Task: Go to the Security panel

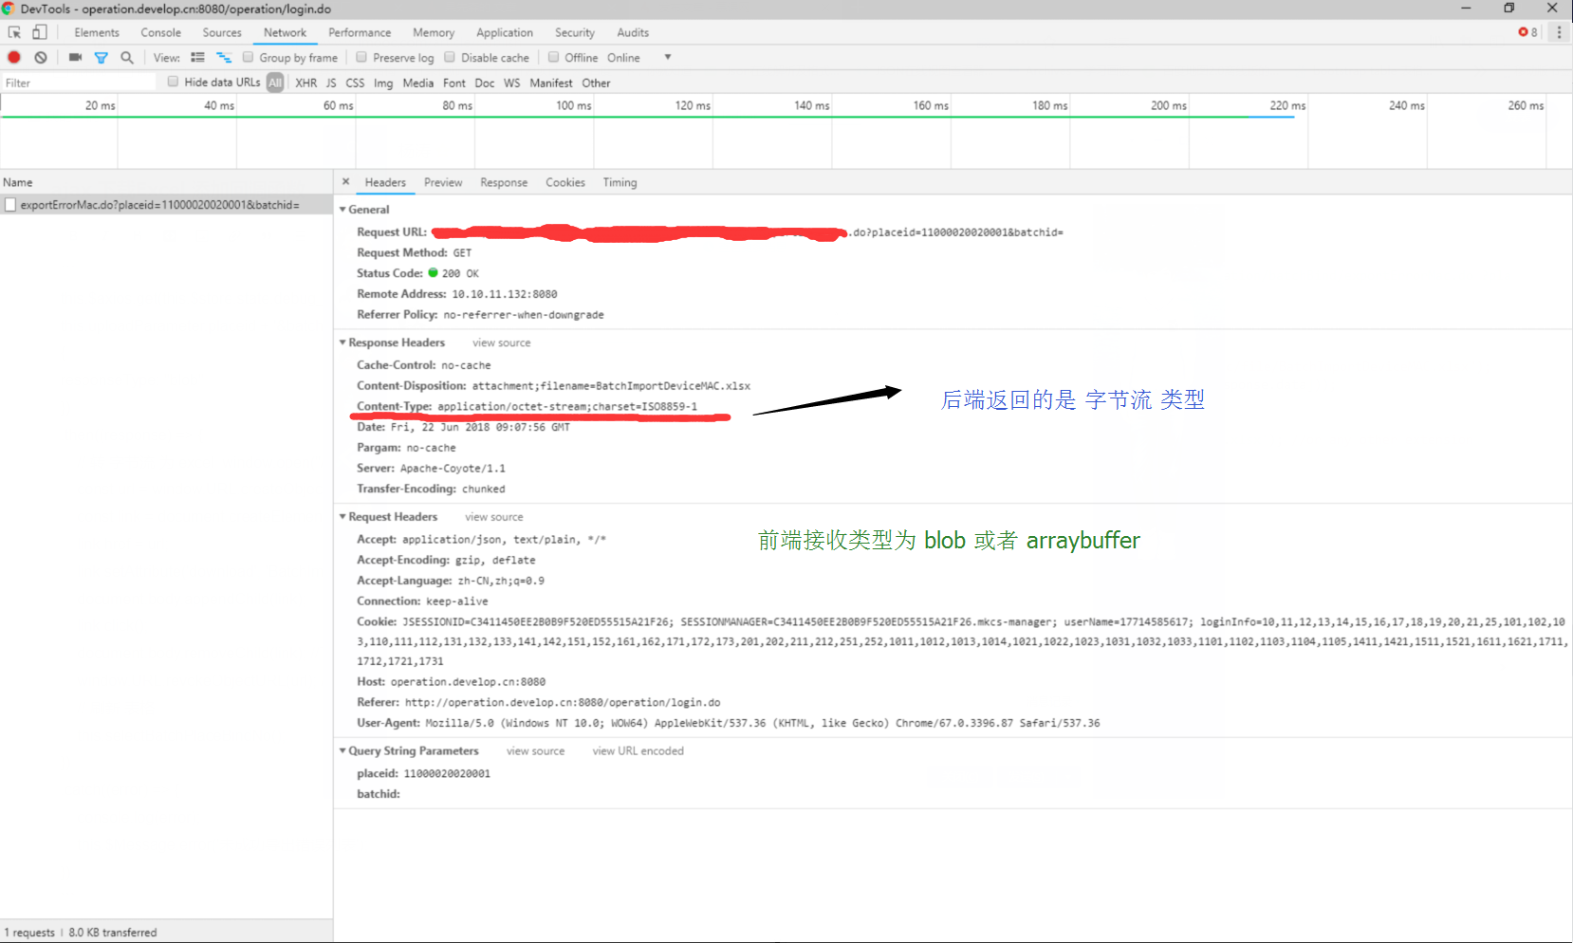Action: coord(575,32)
